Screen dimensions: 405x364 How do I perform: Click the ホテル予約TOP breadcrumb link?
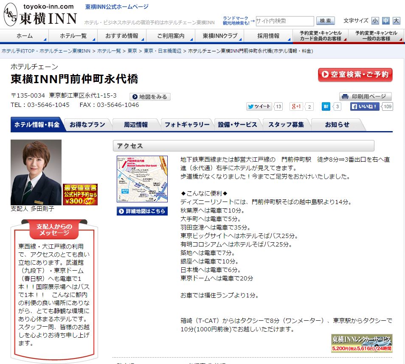click(46, 51)
